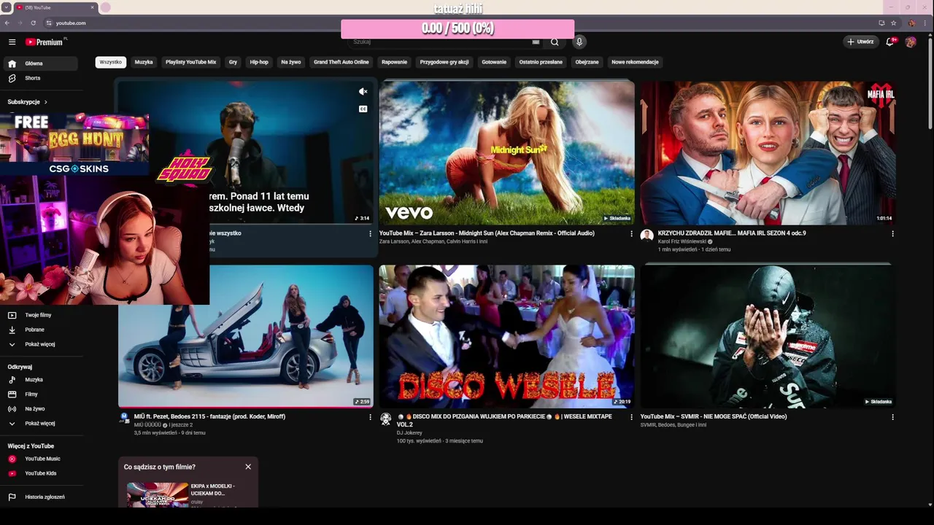Expand Subskrypcje section

[x=28, y=102]
